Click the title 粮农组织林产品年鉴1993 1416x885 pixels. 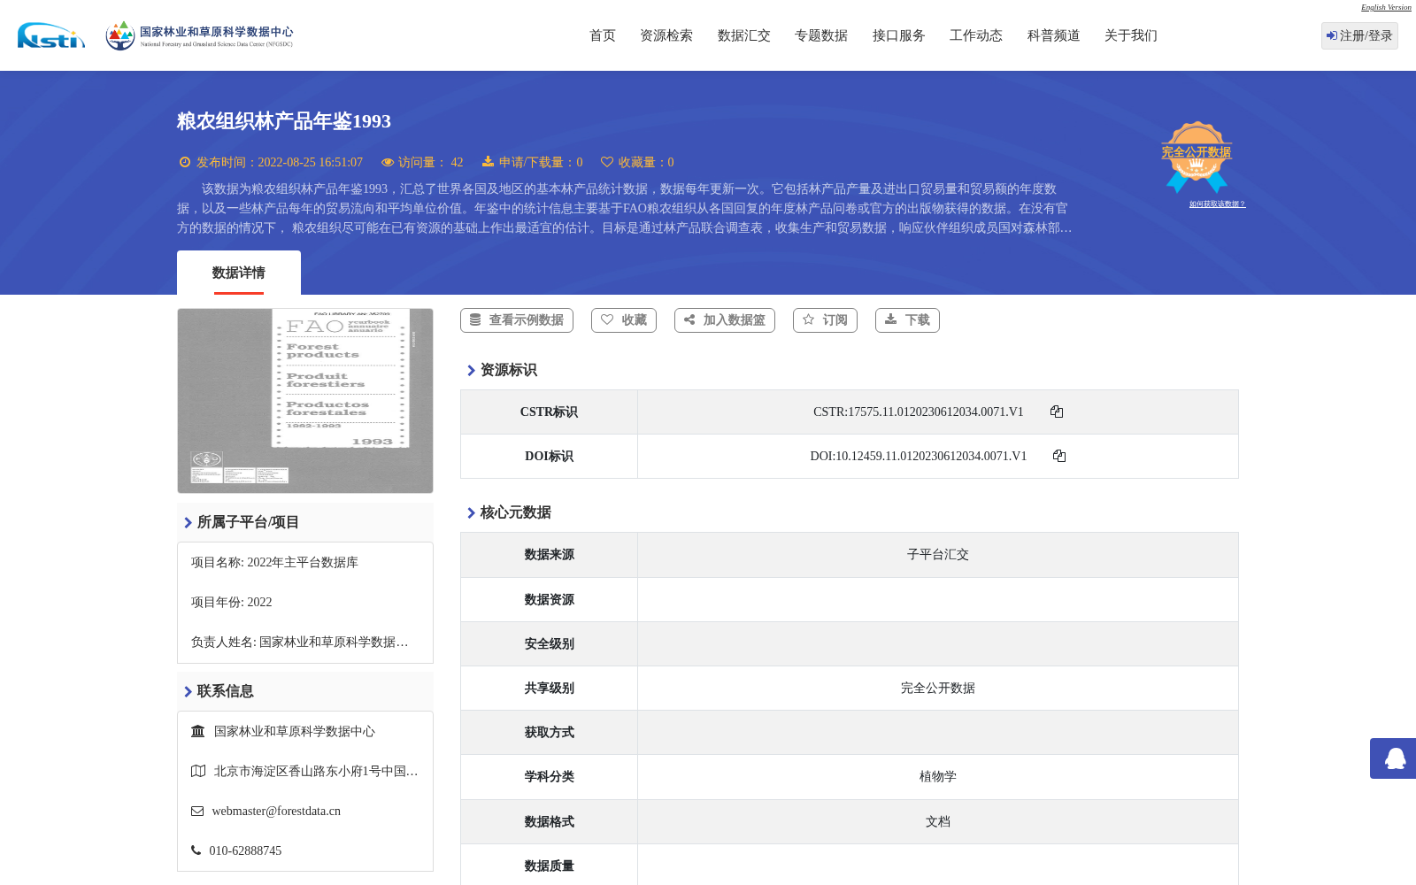pyautogui.click(x=284, y=121)
